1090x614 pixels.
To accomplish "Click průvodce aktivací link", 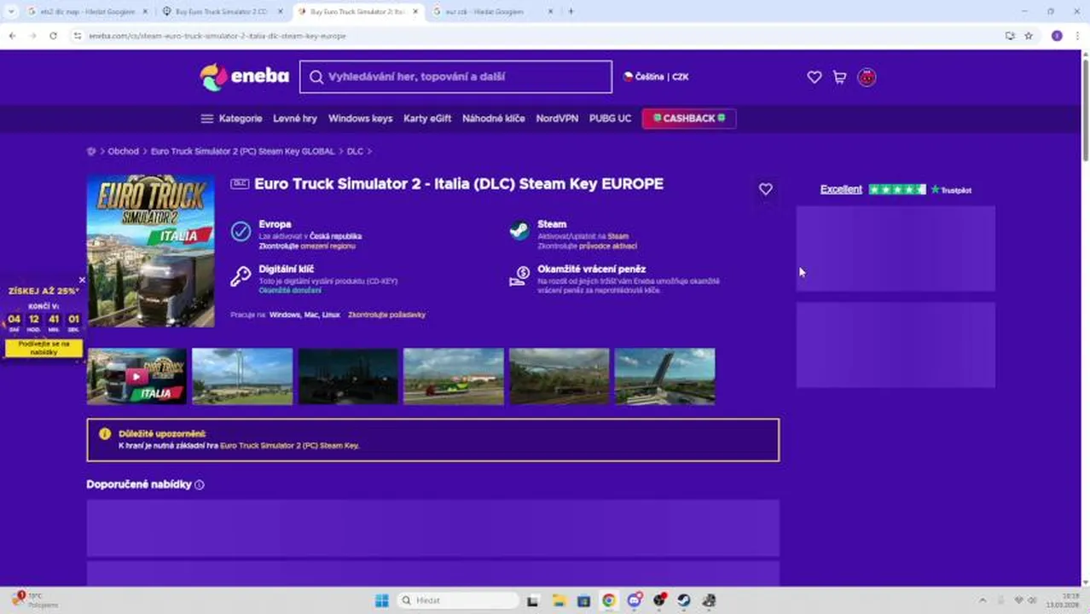I will coord(607,246).
